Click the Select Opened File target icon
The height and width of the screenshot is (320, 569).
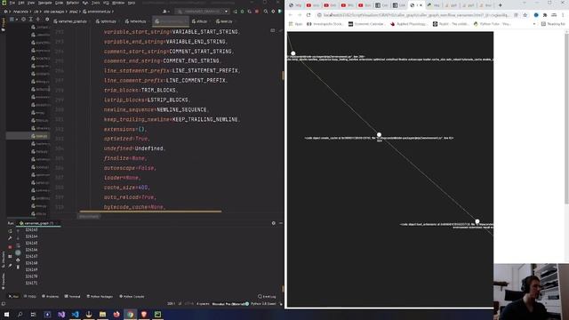coord(23,20)
